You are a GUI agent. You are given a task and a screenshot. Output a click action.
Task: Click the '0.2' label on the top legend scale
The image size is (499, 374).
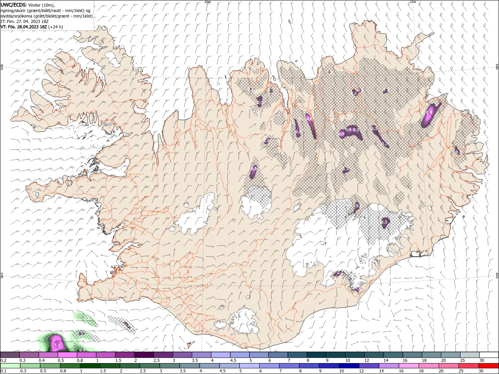point(3,360)
